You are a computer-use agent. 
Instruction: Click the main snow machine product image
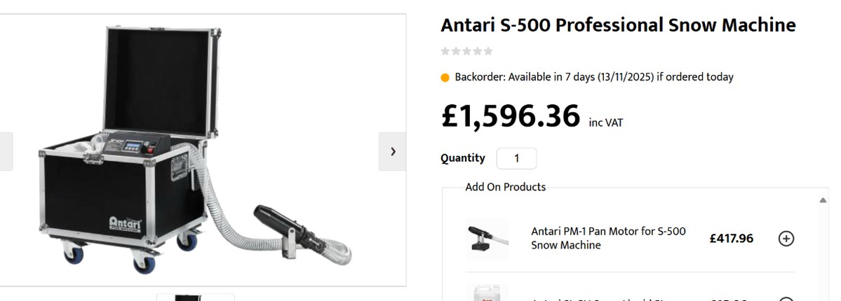(x=196, y=150)
